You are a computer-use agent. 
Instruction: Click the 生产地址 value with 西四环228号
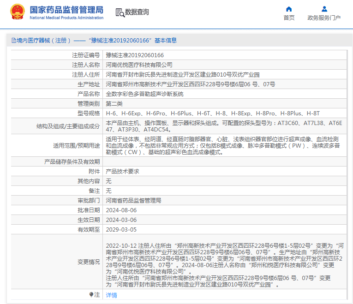(x=191, y=84)
